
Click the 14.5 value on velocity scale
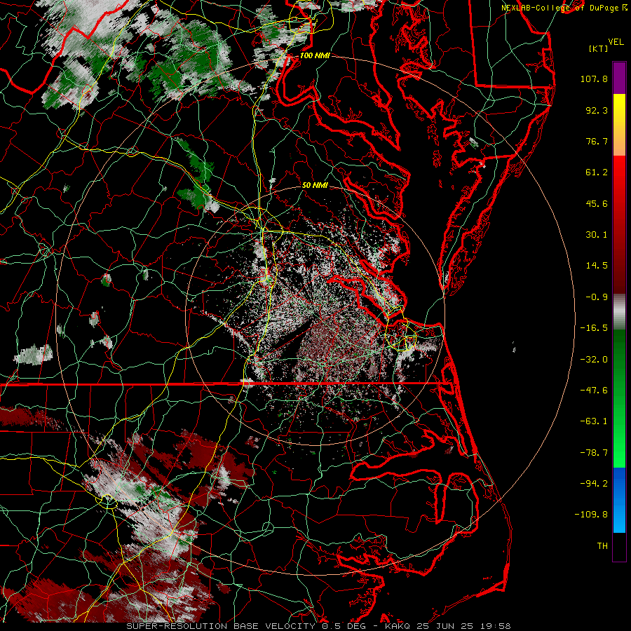click(597, 266)
